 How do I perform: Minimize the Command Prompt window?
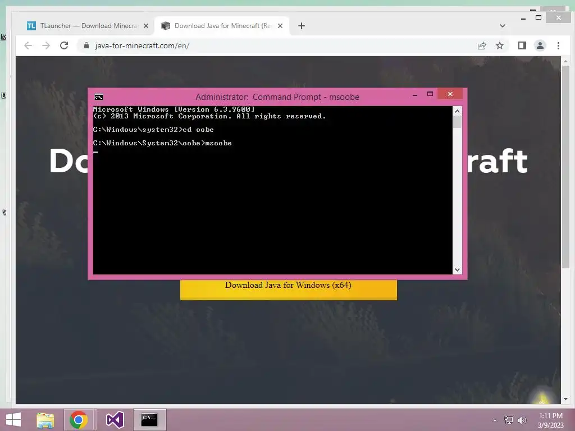click(x=415, y=94)
